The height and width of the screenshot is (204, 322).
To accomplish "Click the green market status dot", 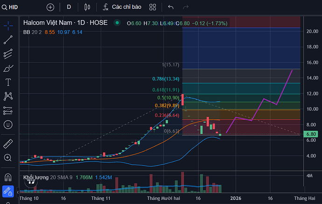I will [x=117, y=23].
